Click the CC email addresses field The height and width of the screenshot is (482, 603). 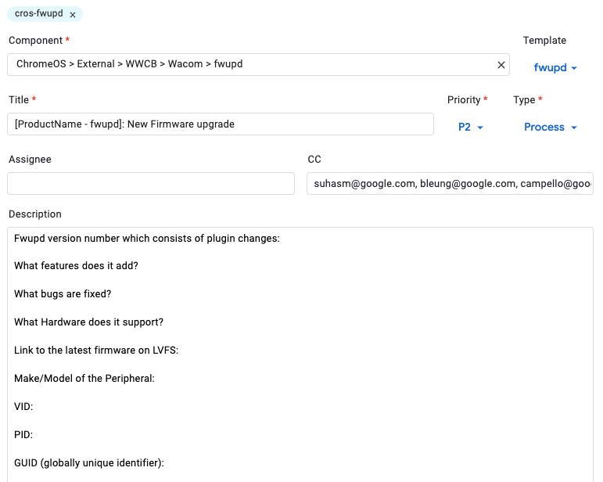[x=450, y=184]
